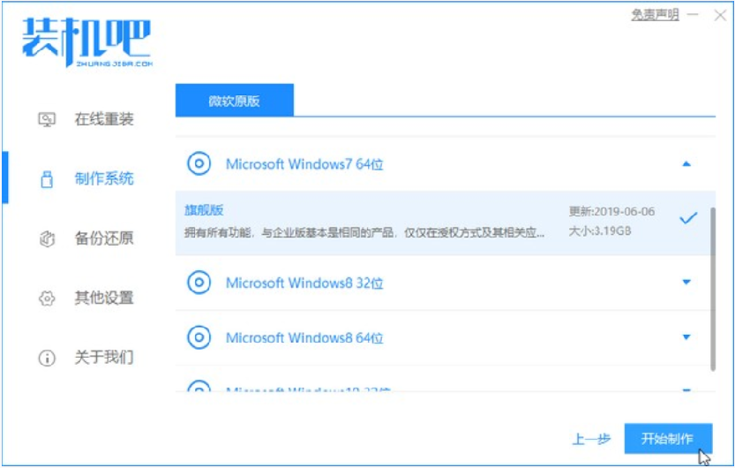Go to 备份还原 in sidebar

click(104, 238)
